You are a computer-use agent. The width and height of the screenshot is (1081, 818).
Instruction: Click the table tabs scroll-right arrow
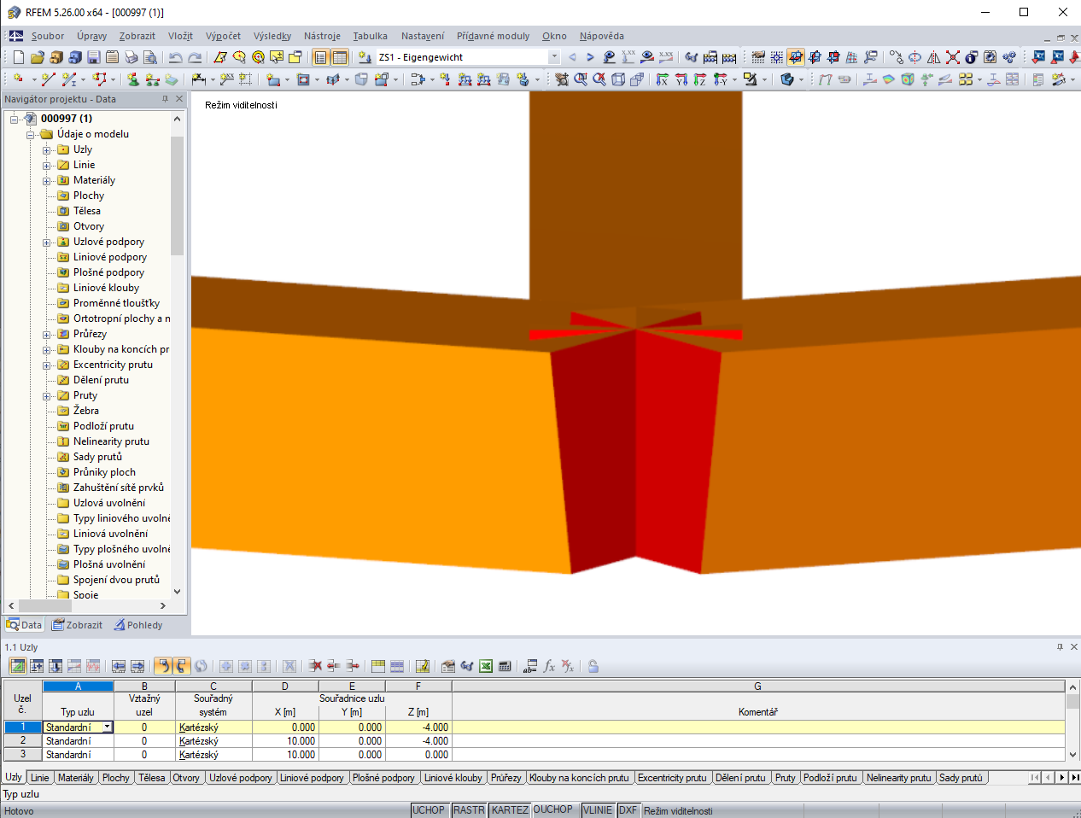(x=1062, y=777)
